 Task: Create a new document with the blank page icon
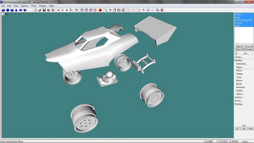point(36,10)
